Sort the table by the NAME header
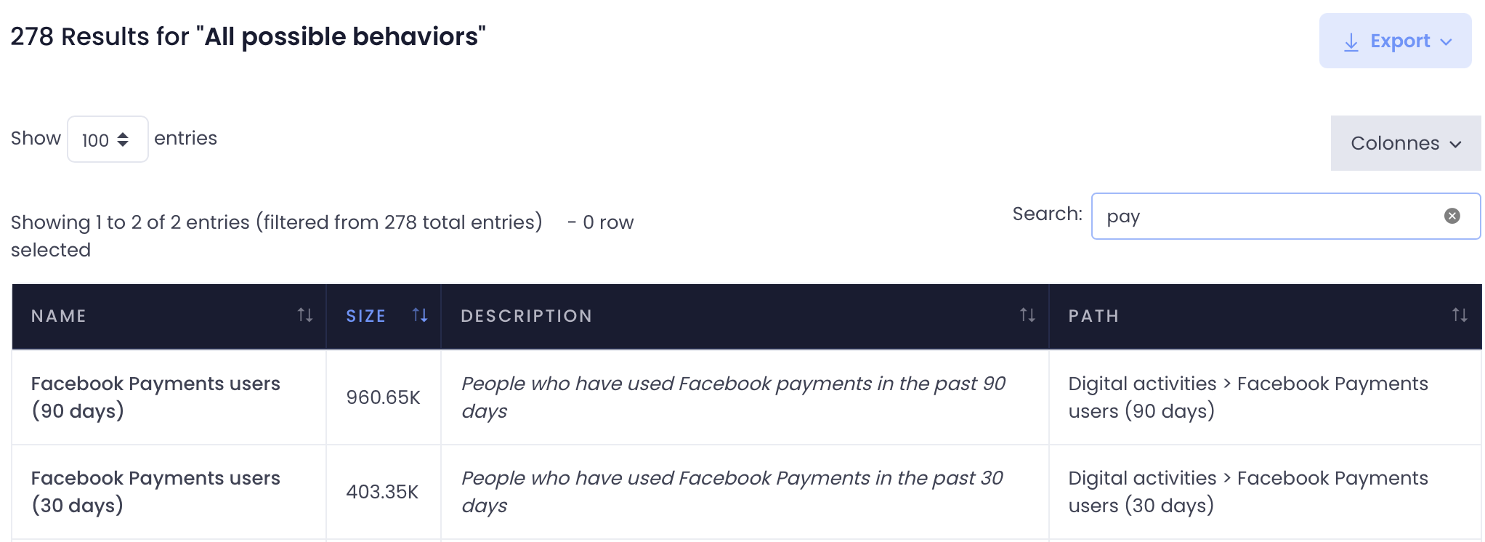 pos(59,316)
